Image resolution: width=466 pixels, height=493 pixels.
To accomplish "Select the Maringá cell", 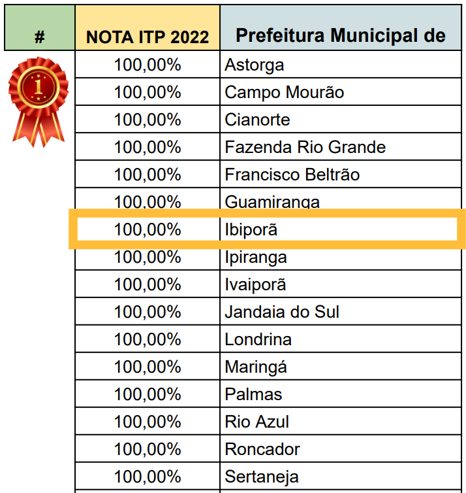I will (x=341, y=367).
